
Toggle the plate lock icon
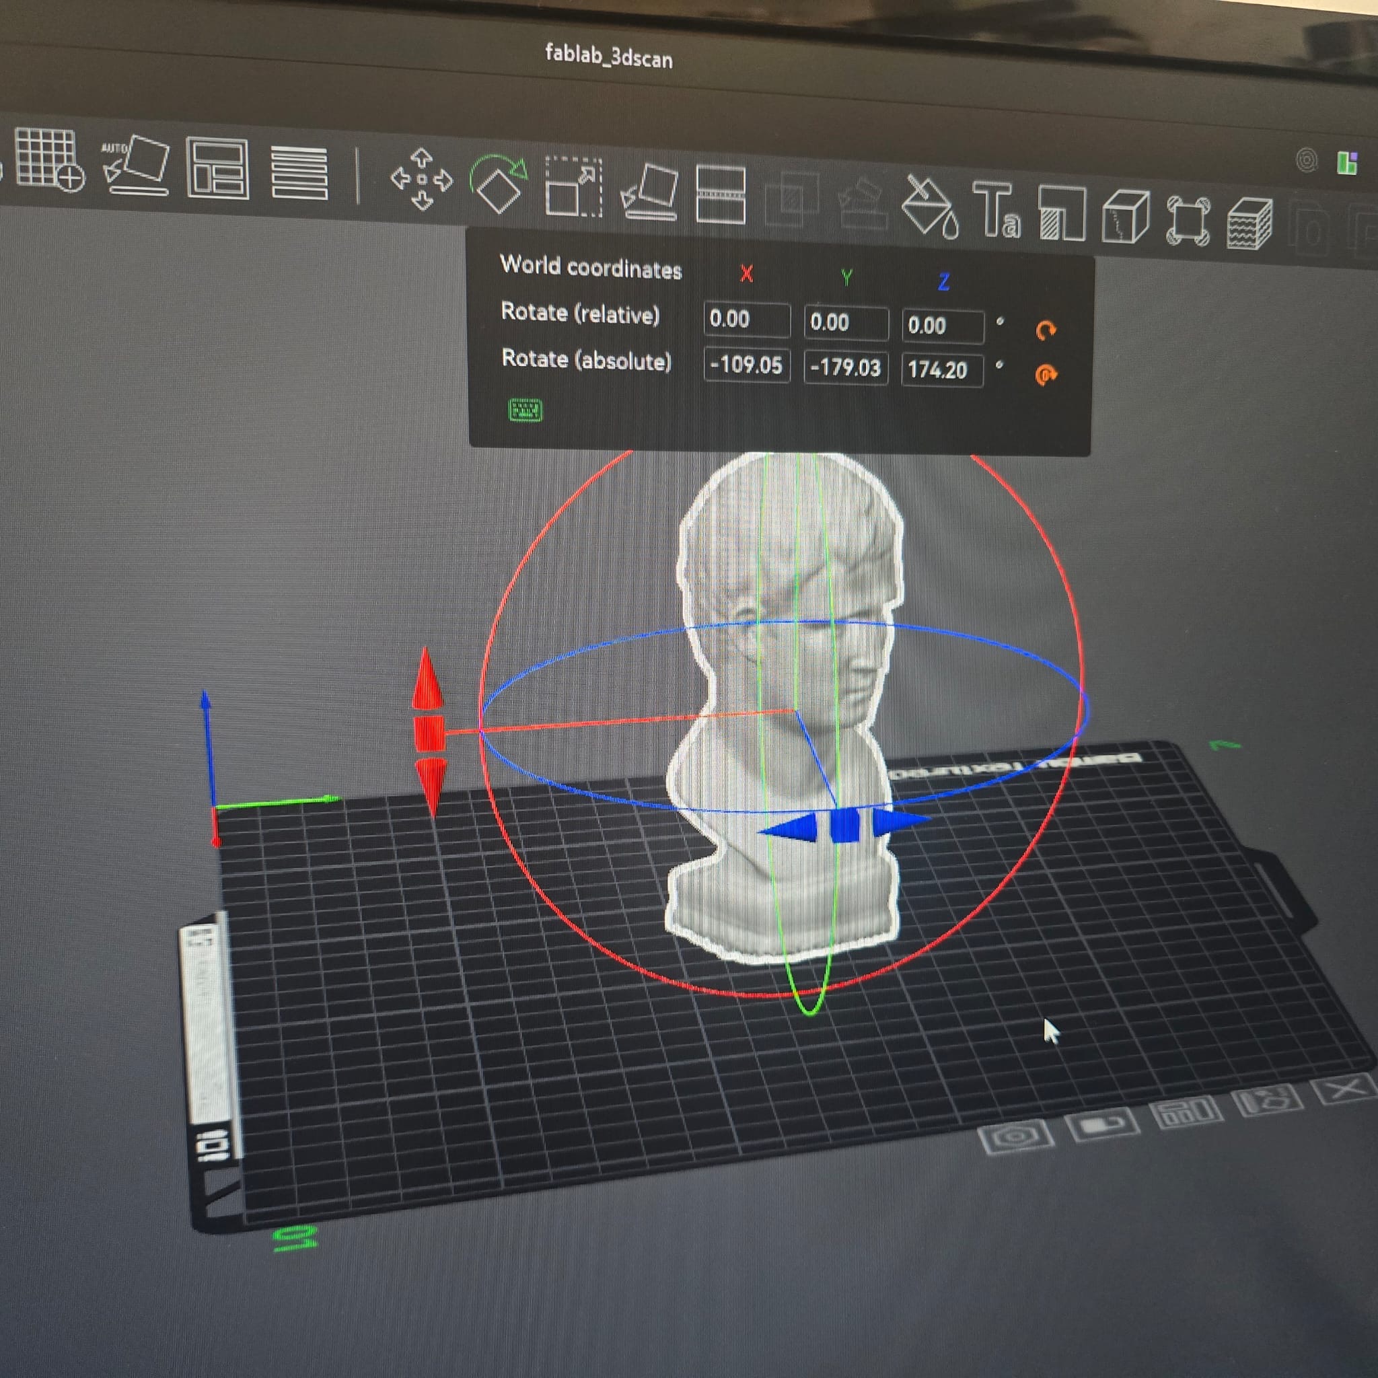pyautogui.click(x=1101, y=1126)
